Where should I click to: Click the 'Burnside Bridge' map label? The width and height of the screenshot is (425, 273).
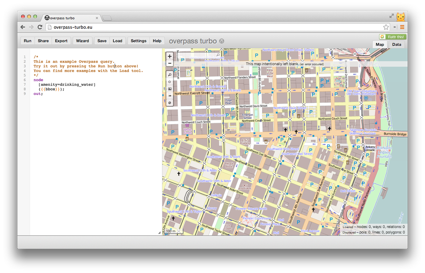pyautogui.click(x=395, y=134)
